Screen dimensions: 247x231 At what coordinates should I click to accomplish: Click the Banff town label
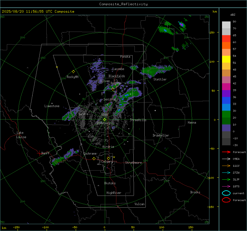click(45, 153)
